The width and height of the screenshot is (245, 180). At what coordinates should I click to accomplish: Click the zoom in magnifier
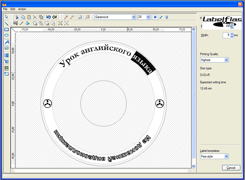[66, 17]
